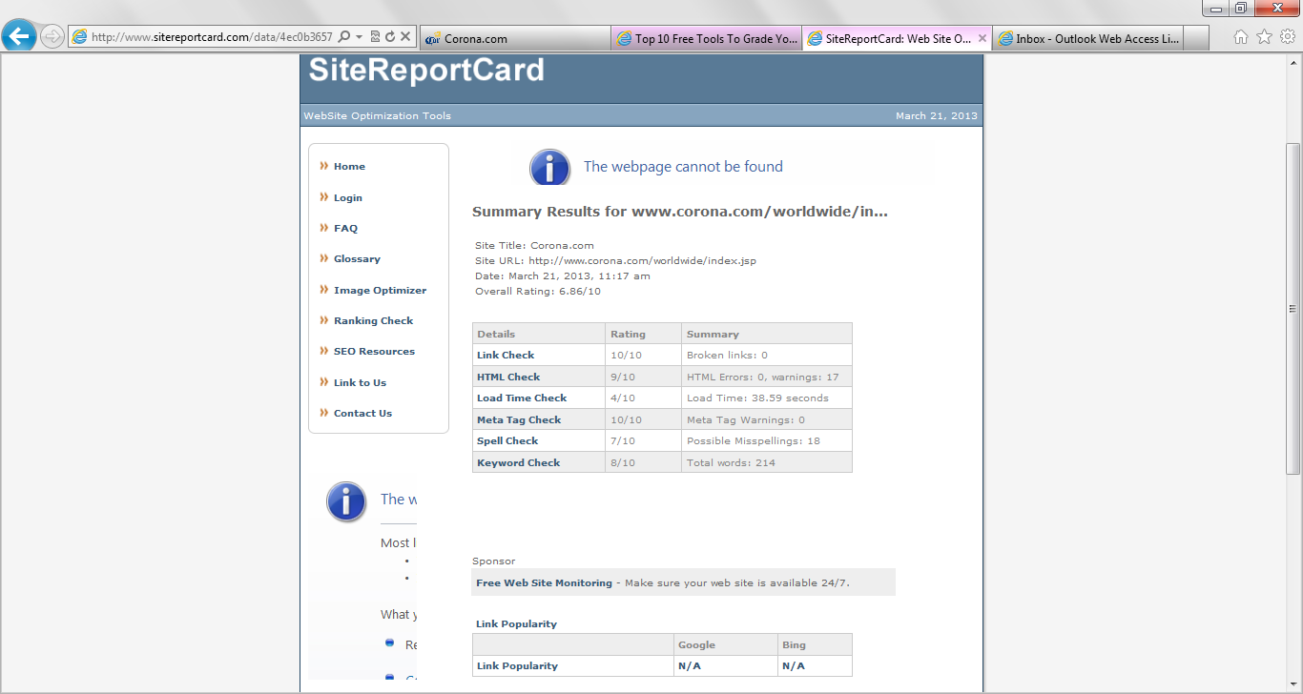This screenshot has height=694, width=1303.
Task: Open the Tools gear menu
Action: coord(1287,37)
